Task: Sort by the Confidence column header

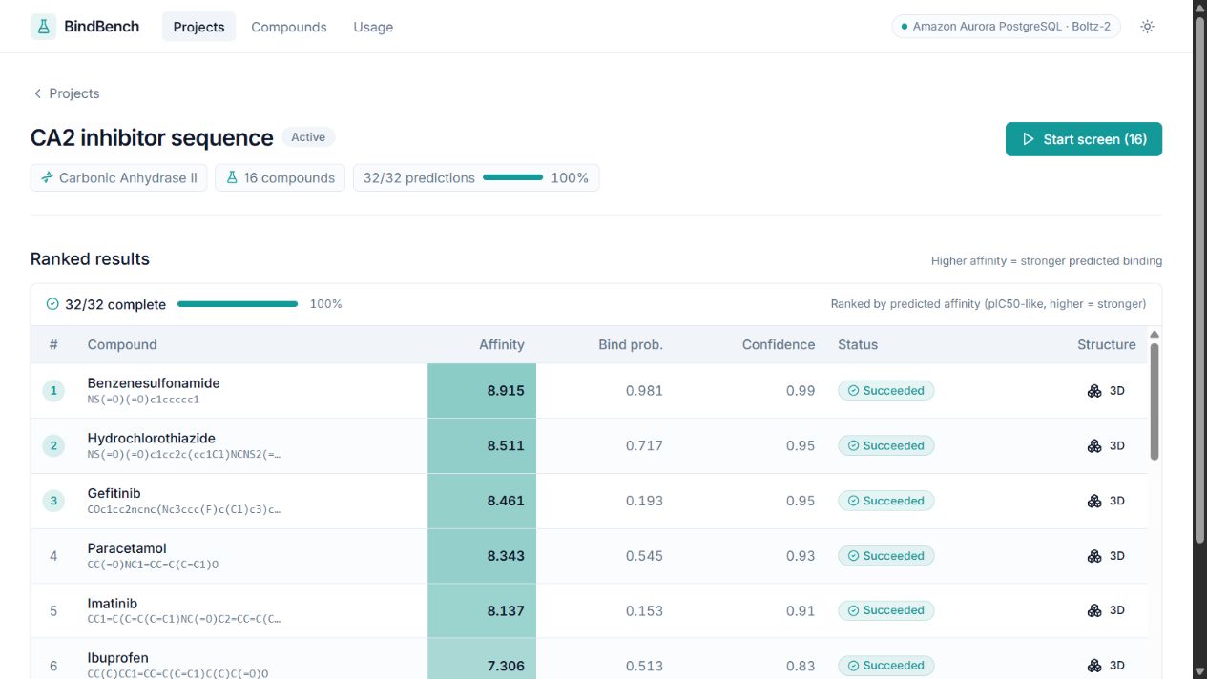Action: point(779,344)
